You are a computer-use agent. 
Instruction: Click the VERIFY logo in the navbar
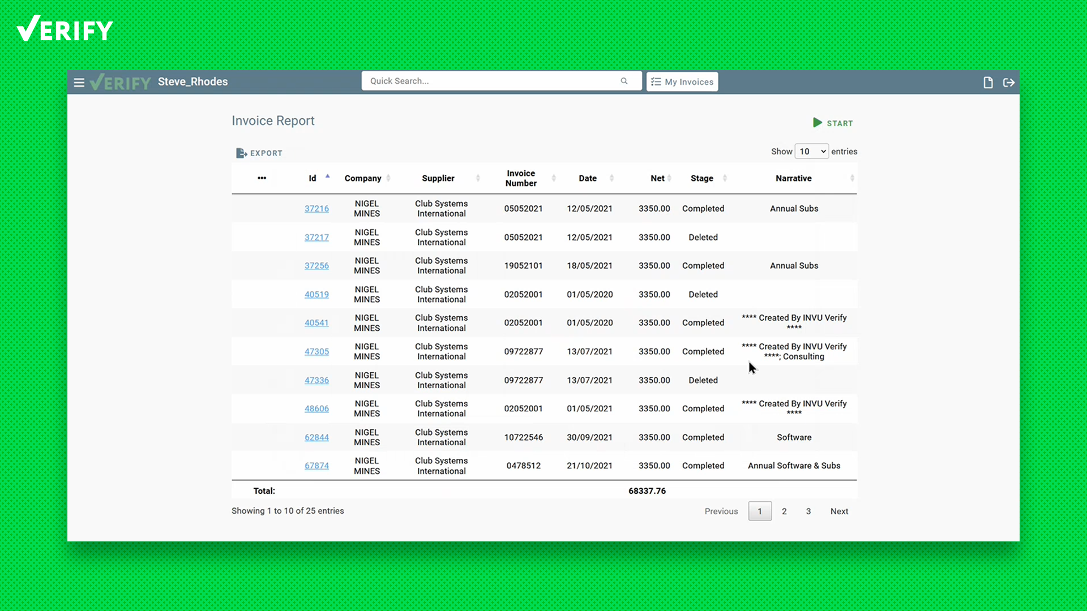(120, 81)
